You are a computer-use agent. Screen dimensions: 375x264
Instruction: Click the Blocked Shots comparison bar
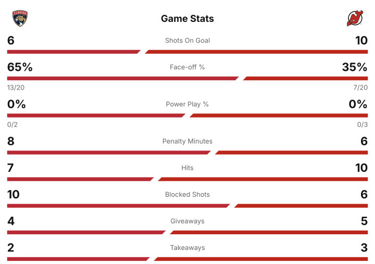point(187,206)
